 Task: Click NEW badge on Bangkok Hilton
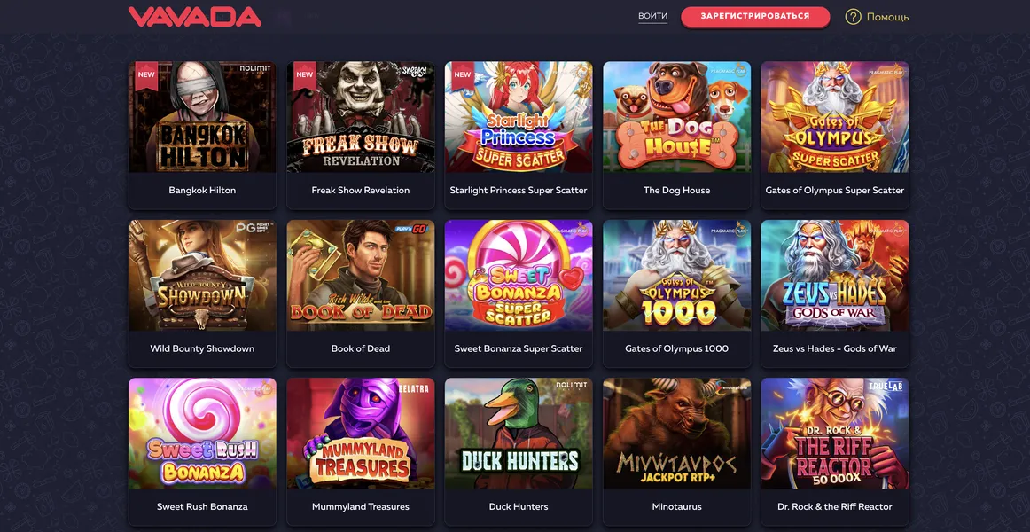(x=146, y=74)
